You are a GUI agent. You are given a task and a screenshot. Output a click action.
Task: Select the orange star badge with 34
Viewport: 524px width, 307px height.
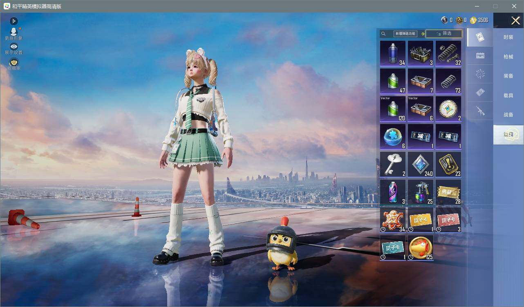pyautogui.click(x=393, y=220)
